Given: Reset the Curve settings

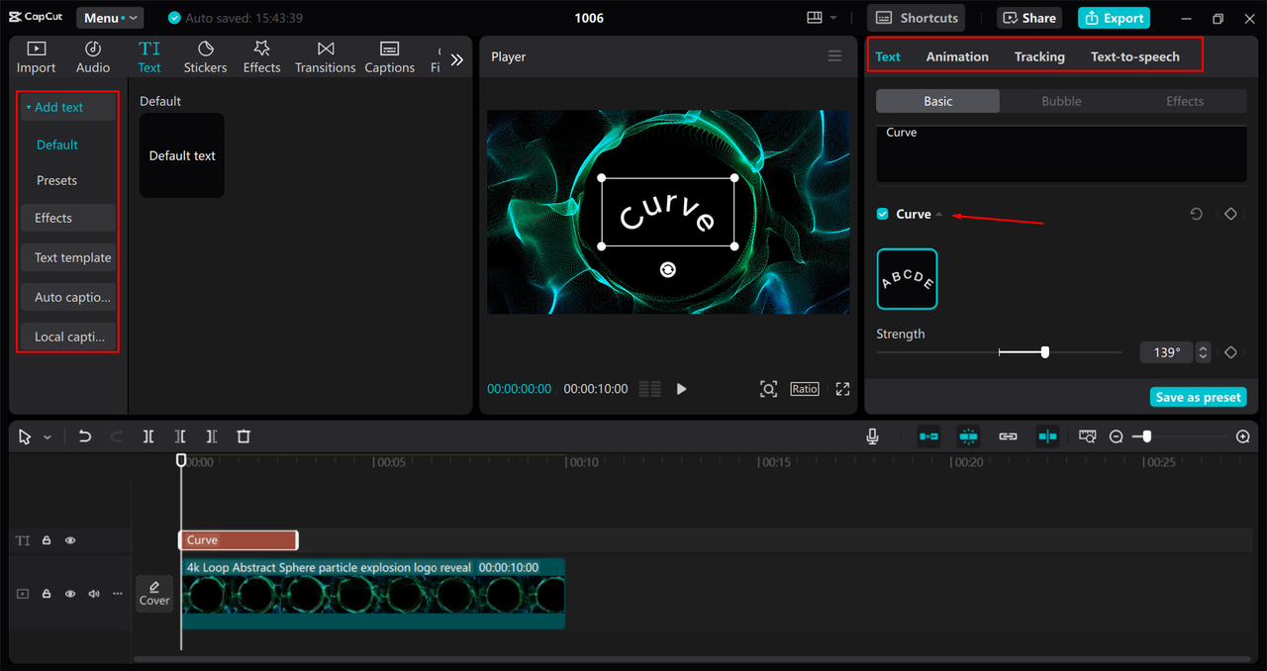Looking at the screenshot, I should pyautogui.click(x=1196, y=214).
